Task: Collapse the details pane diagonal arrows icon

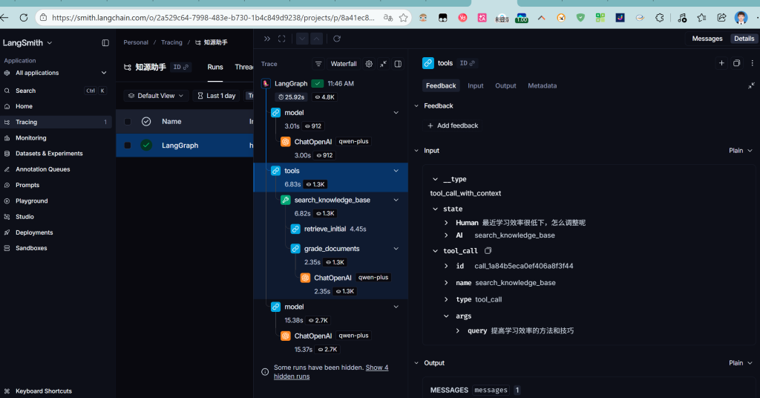Action: point(751,86)
